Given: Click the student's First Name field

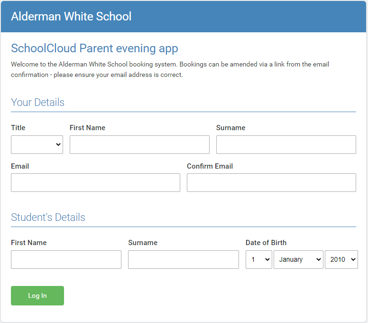Looking at the screenshot, I should click(x=66, y=259).
